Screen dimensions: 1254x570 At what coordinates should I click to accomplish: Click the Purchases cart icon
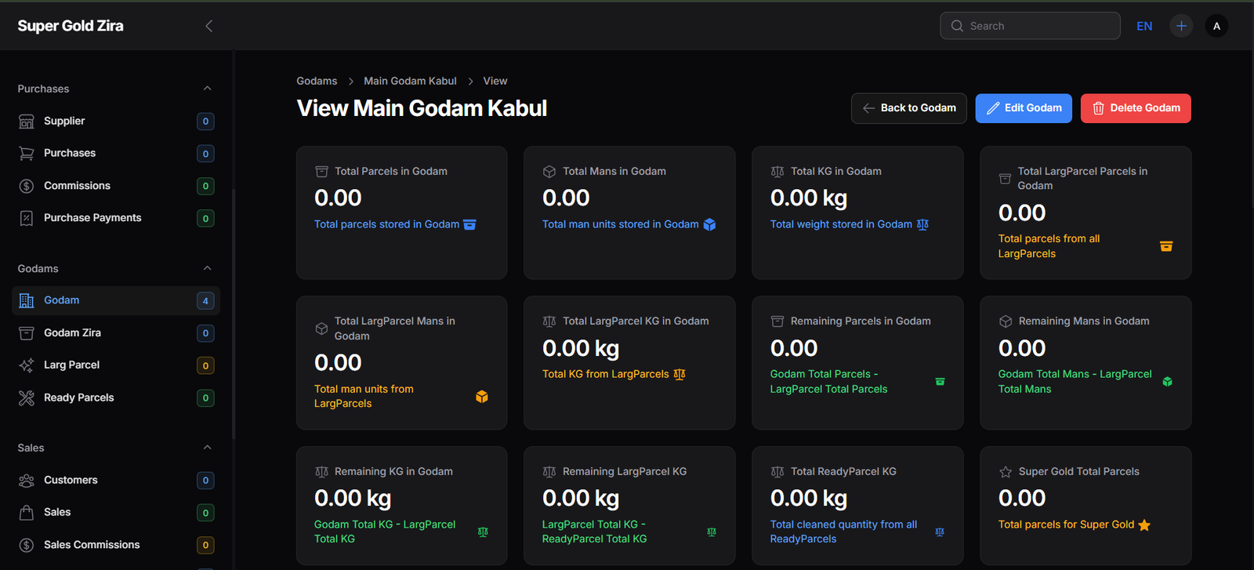tap(27, 154)
